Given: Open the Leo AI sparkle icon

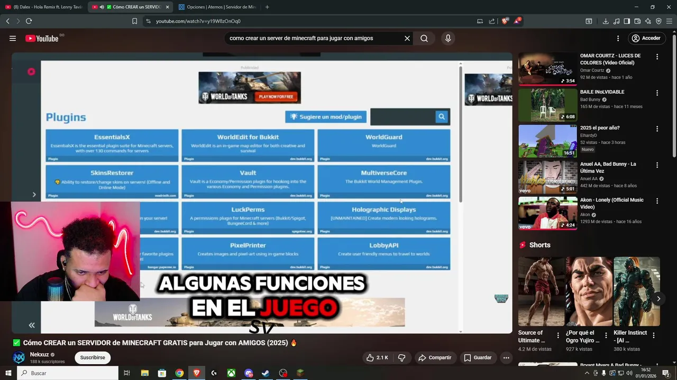Looking at the screenshot, I should coord(648,21).
